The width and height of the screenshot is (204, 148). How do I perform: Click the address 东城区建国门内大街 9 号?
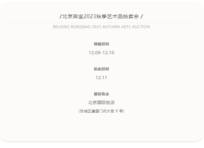101,111
